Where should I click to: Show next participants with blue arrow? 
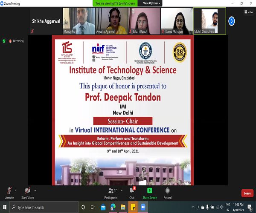click(231, 21)
